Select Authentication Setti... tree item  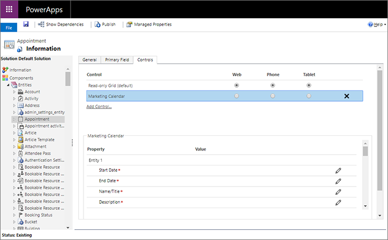tap(44, 160)
